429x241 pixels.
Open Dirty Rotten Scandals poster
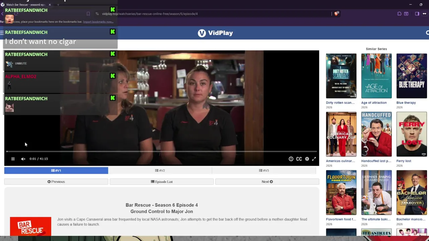(341, 76)
